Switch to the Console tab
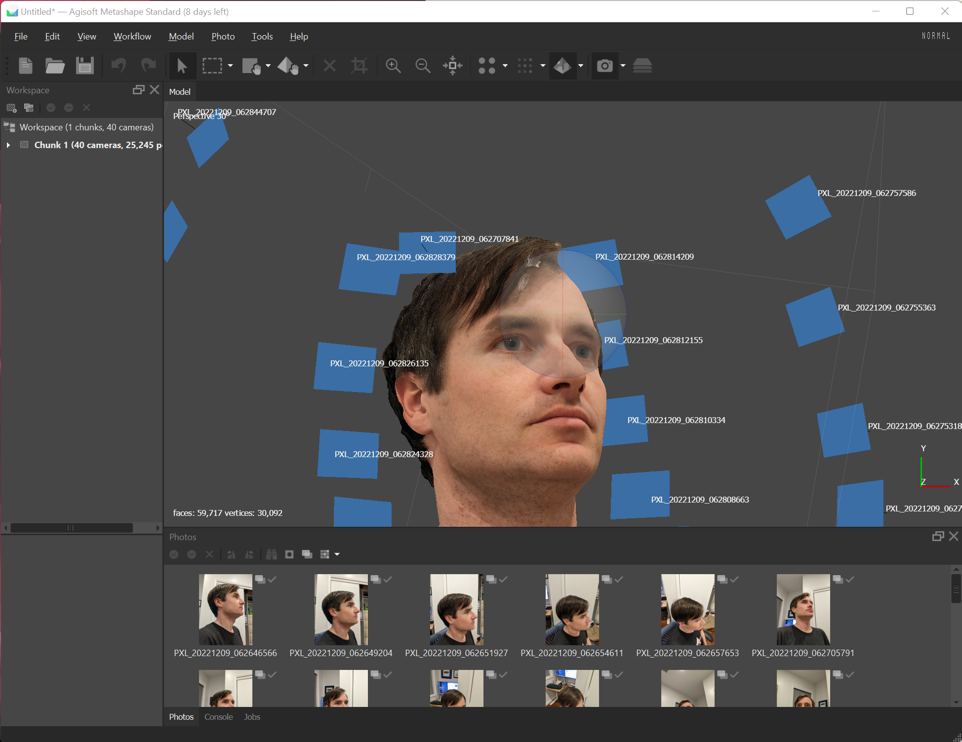962x742 pixels. click(x=218, y=717)
